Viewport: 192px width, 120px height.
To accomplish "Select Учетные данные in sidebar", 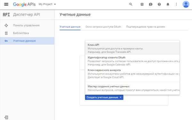I will 27,41.
